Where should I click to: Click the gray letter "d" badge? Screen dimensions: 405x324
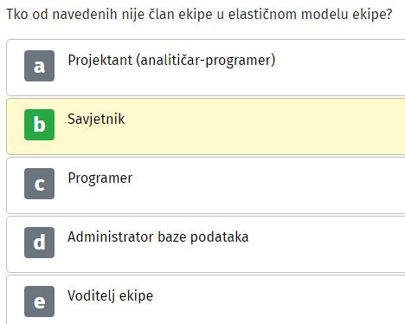click(x=39, y=243)
